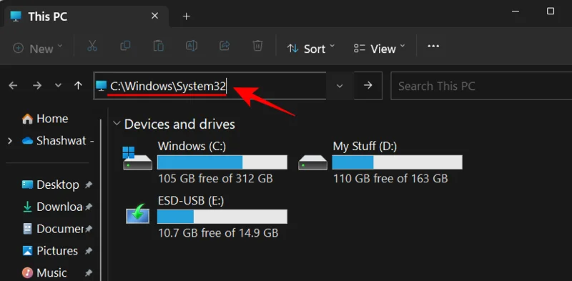Image resolution: width=572 pixels, height=281 pixels.
Task: Collapse the Devices and drives group
Action: point(117,124)
